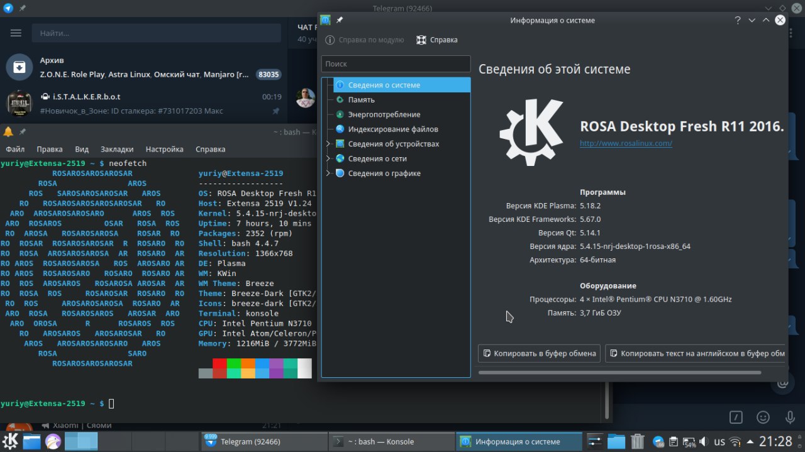
Task: Click Информация о системе taskbar entry
Action: coord(519,441)
